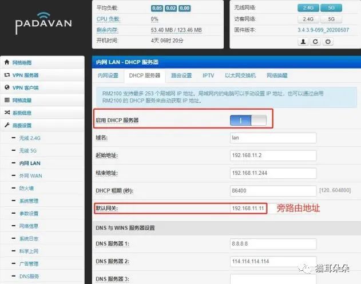The height and width of the screenshot is (284, 361).
Task: Click the 域名 input field
Action: [273, 138]
